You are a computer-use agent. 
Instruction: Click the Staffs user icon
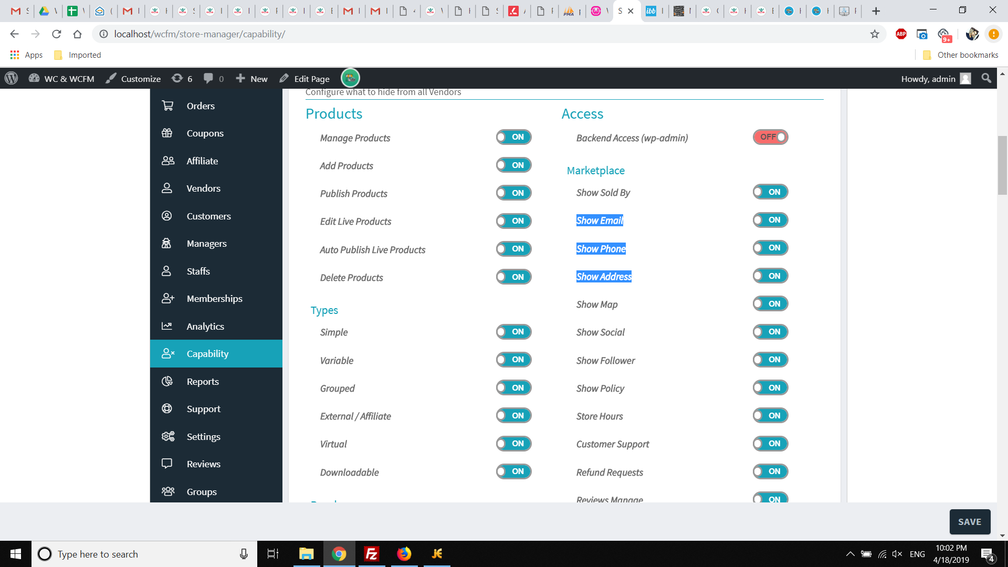166,271
